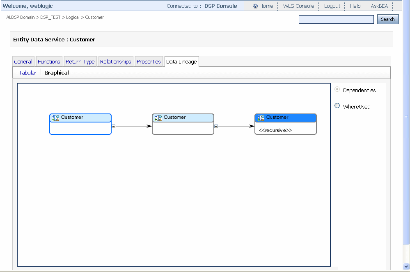Open the Relationships tab

click(116, 61)
